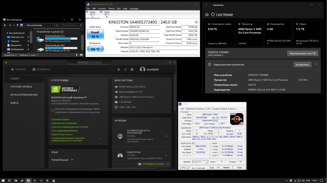
Task: Click Переименовать этот ПК button
Action: pyautogui.click(x=302, y=53)
